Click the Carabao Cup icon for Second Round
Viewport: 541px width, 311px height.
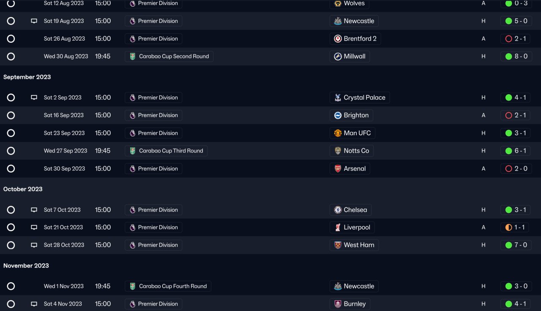tap(133, 57)
